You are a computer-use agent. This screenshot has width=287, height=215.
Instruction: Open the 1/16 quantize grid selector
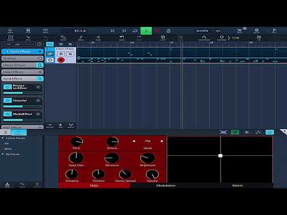point(234,38)
